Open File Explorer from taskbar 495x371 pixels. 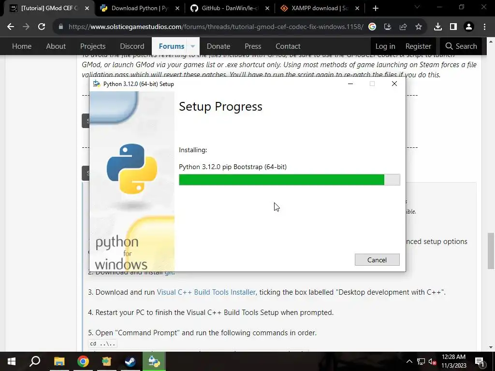click(x=59, y=361)
